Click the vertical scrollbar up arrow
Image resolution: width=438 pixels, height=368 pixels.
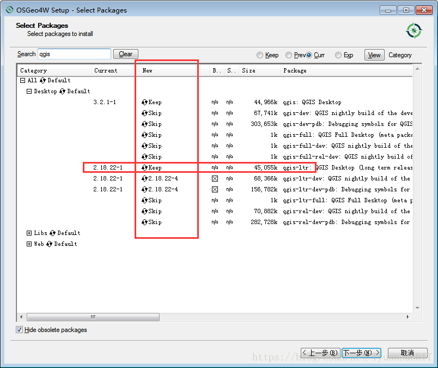pos(417,69)
